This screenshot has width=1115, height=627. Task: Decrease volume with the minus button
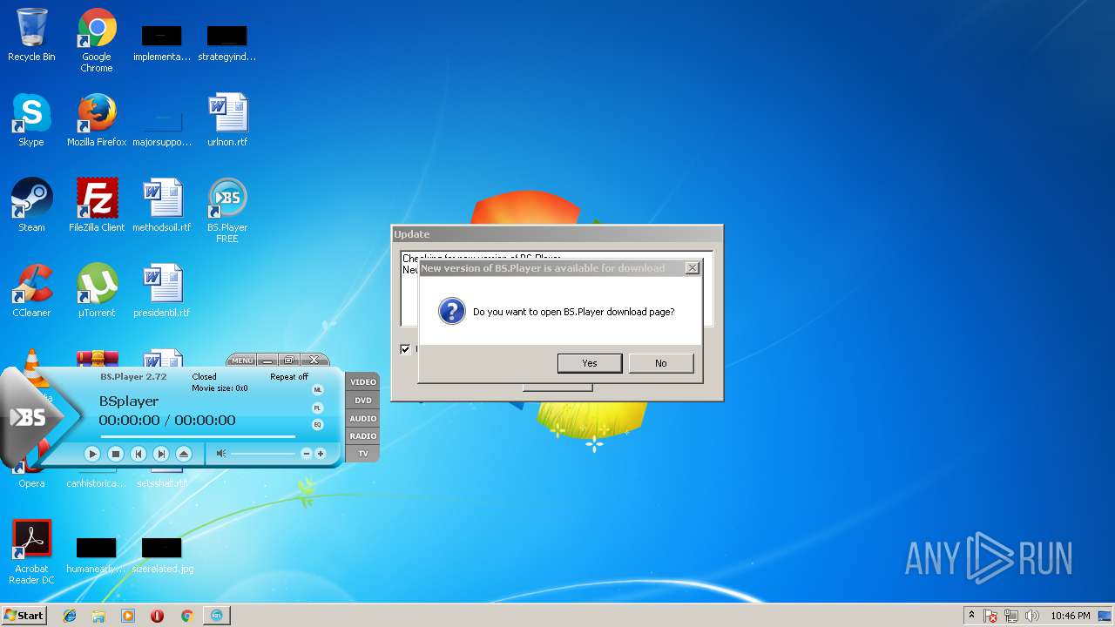click(306, 454)
